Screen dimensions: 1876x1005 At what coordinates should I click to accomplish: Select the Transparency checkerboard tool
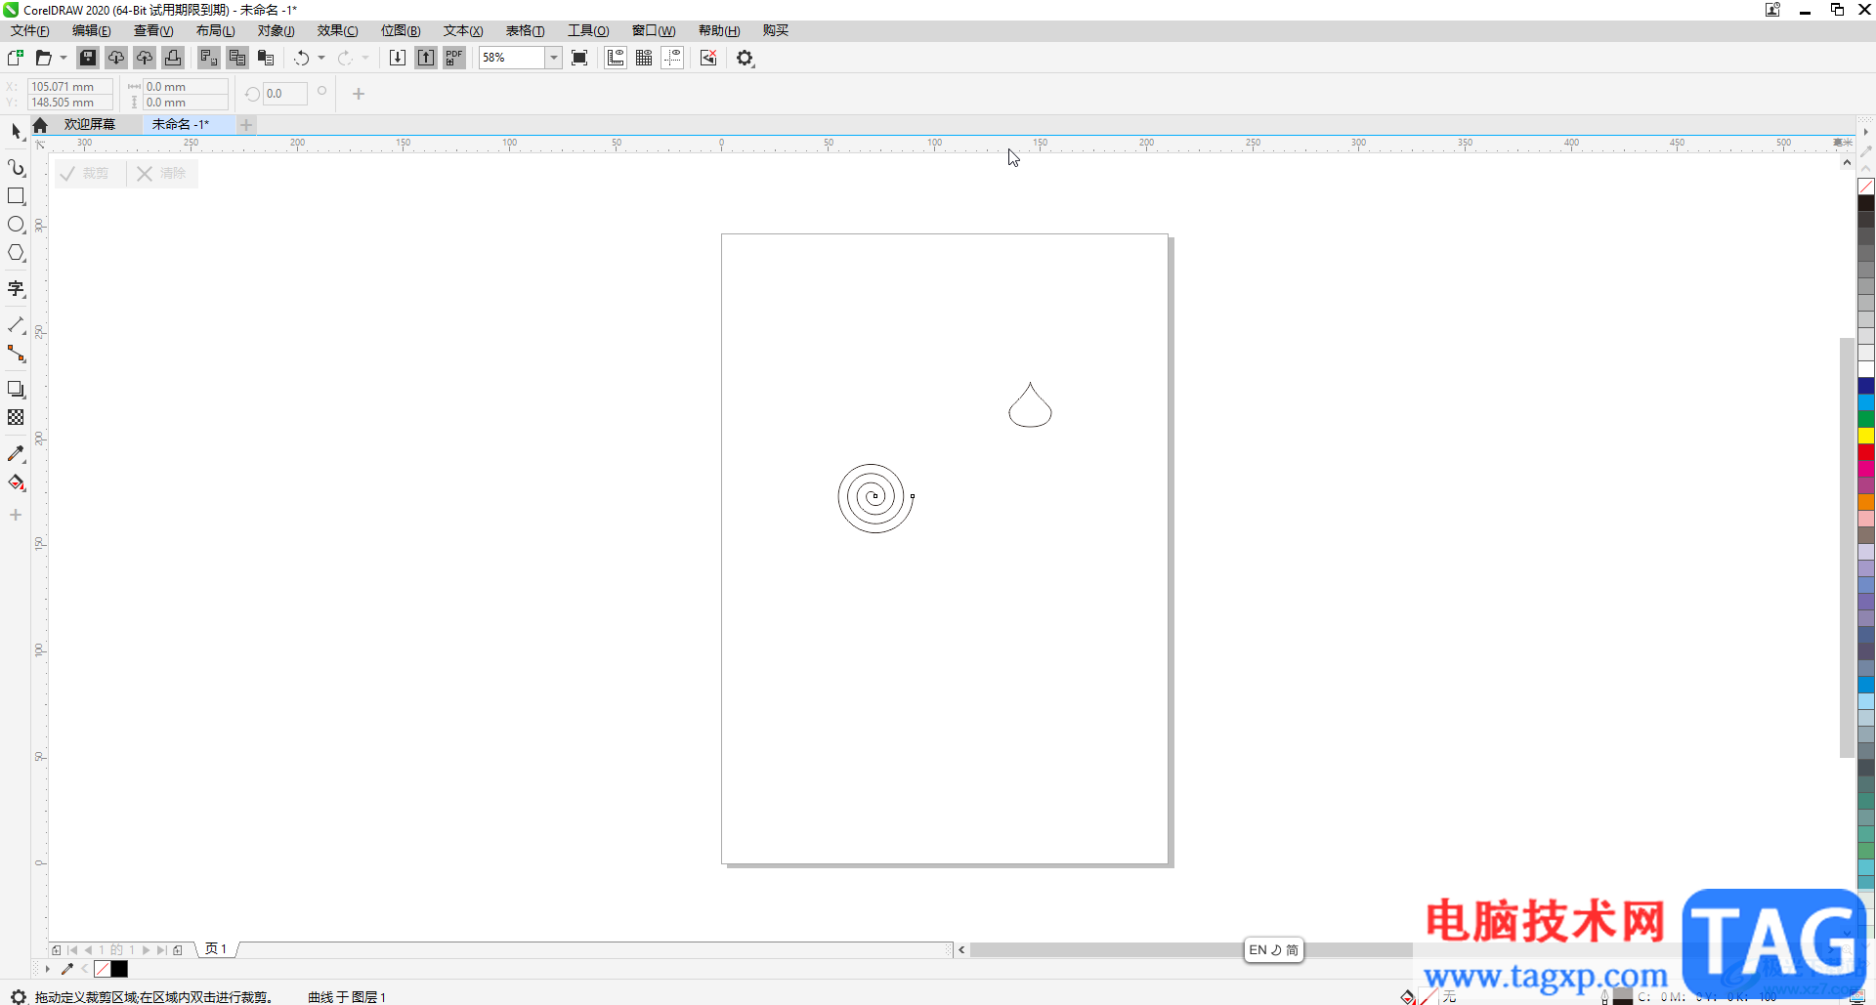16,417
